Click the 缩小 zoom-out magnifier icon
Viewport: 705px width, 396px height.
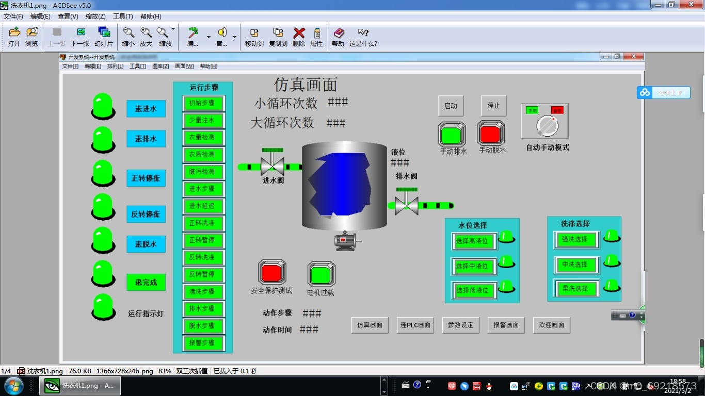click(129, 32)
